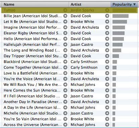Open arrow link beside You're So Vain
The height and width of the screenshot is (128, 139).
[65, 119]
